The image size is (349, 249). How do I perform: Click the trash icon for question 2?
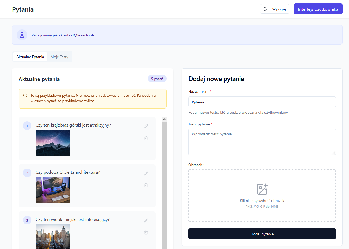(x=146, y=185)
